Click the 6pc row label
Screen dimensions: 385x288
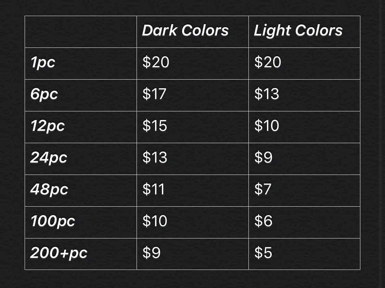[x=44, y=94]
